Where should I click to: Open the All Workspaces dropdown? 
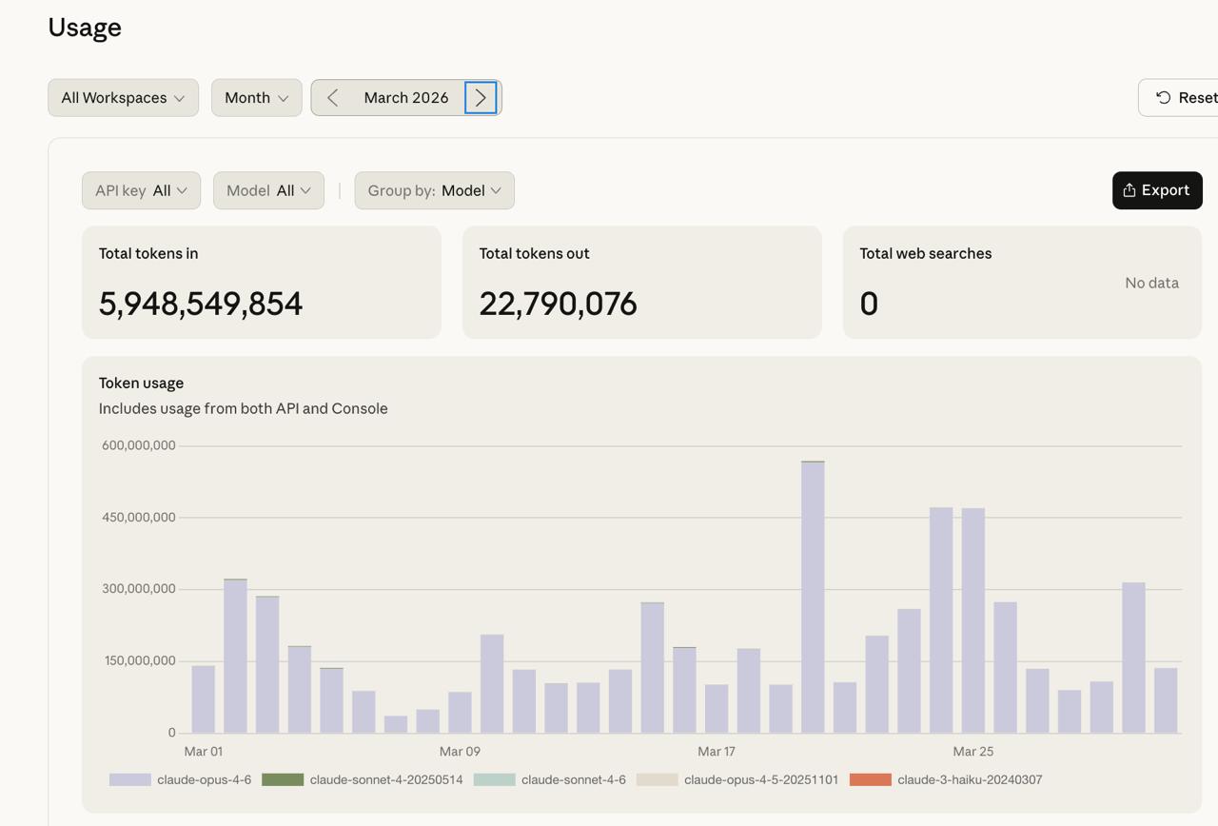click(x=123, y=97)
